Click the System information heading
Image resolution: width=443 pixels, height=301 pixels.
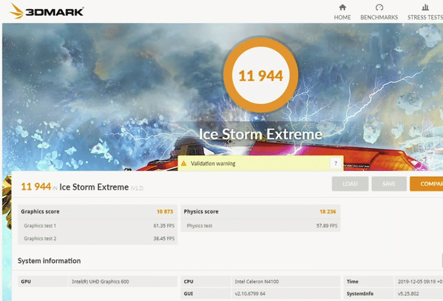pyautogui.click(x=49, y=261)
